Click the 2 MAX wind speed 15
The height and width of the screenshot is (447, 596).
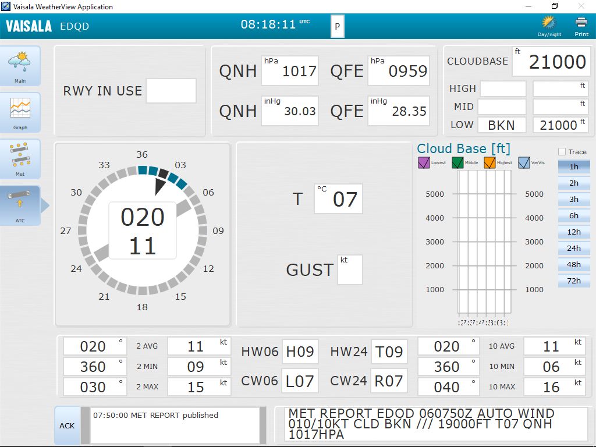point(199,387)
